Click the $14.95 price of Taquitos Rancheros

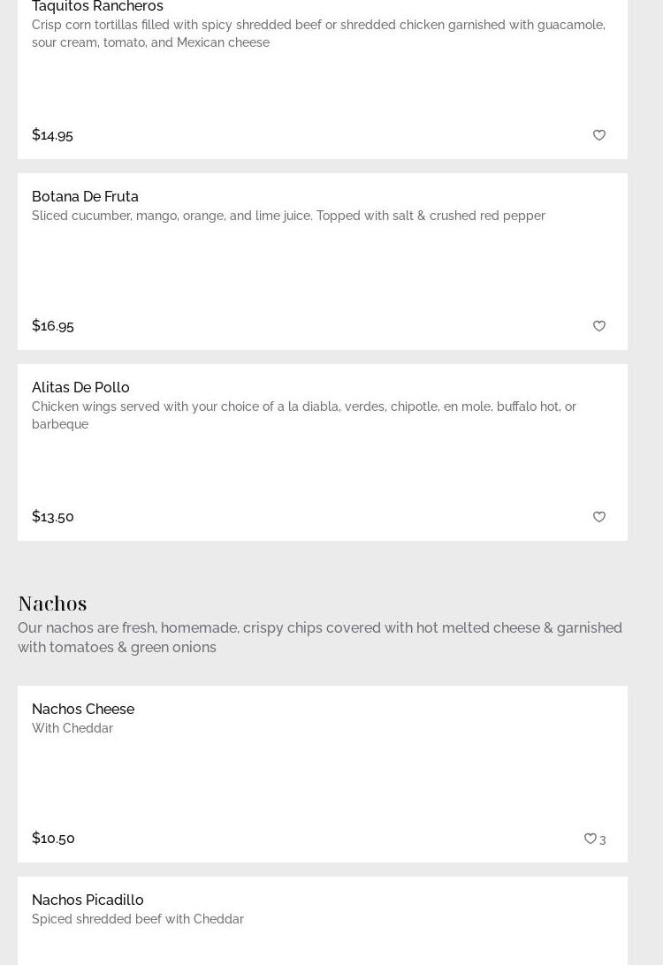52,135
